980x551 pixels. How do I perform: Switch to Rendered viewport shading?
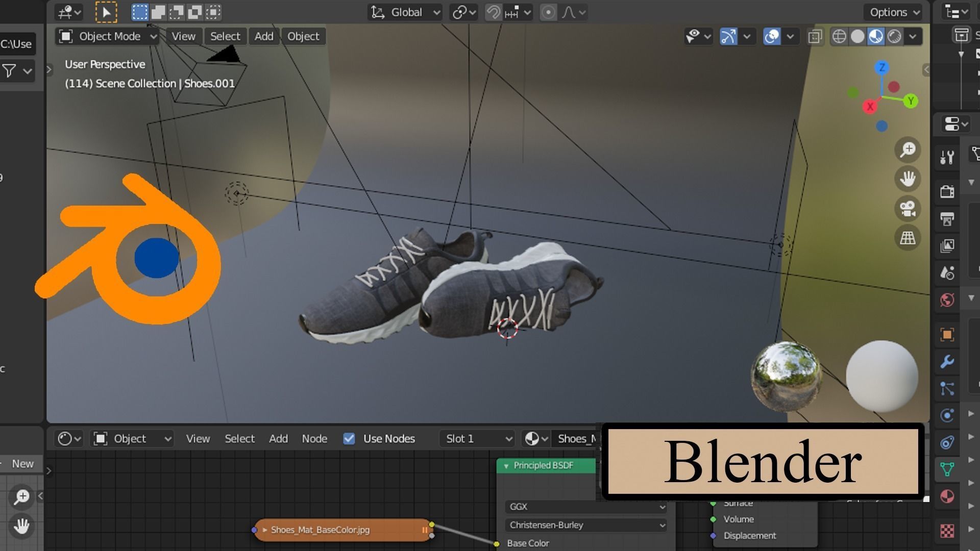tap(894, 36)
